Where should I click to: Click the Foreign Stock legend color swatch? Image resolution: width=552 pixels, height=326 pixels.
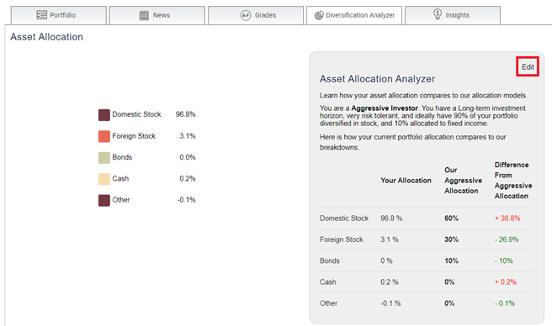click(x=104, y=136)
